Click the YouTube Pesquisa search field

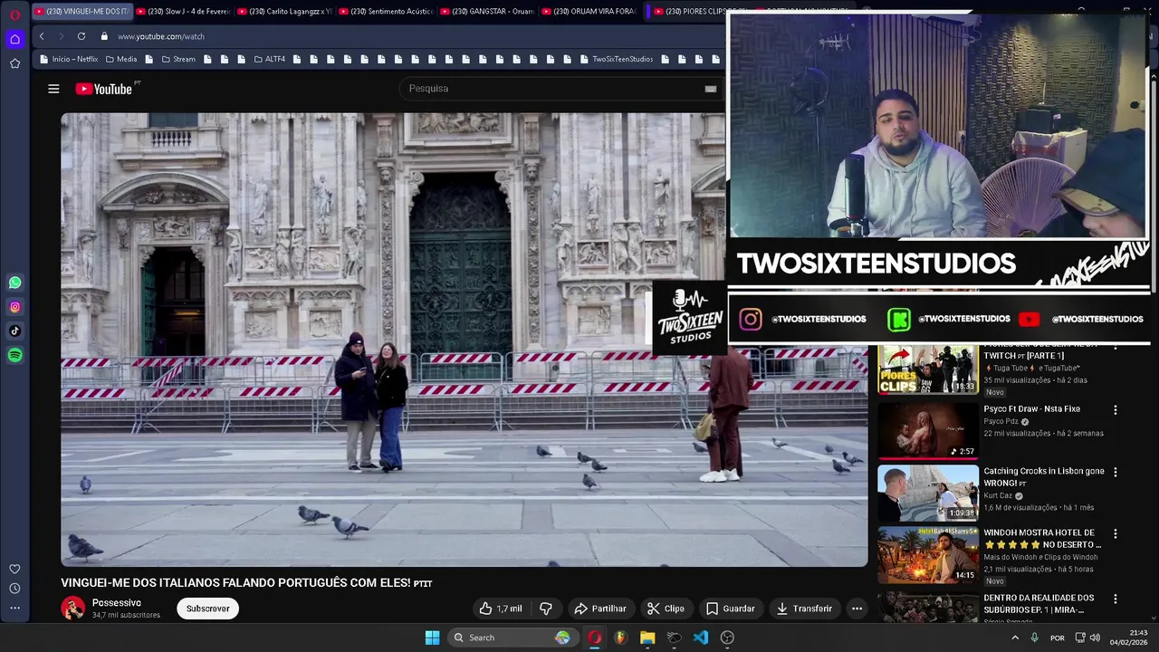pos(552,89)
